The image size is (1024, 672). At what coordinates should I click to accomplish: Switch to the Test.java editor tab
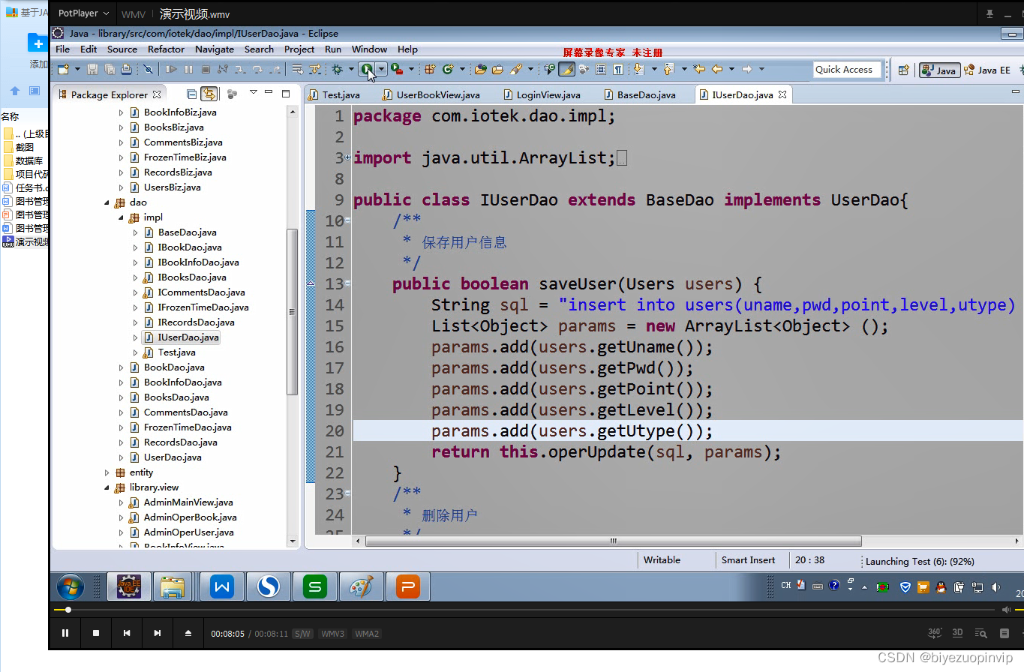pyautogui.click(x=335, y=94)
